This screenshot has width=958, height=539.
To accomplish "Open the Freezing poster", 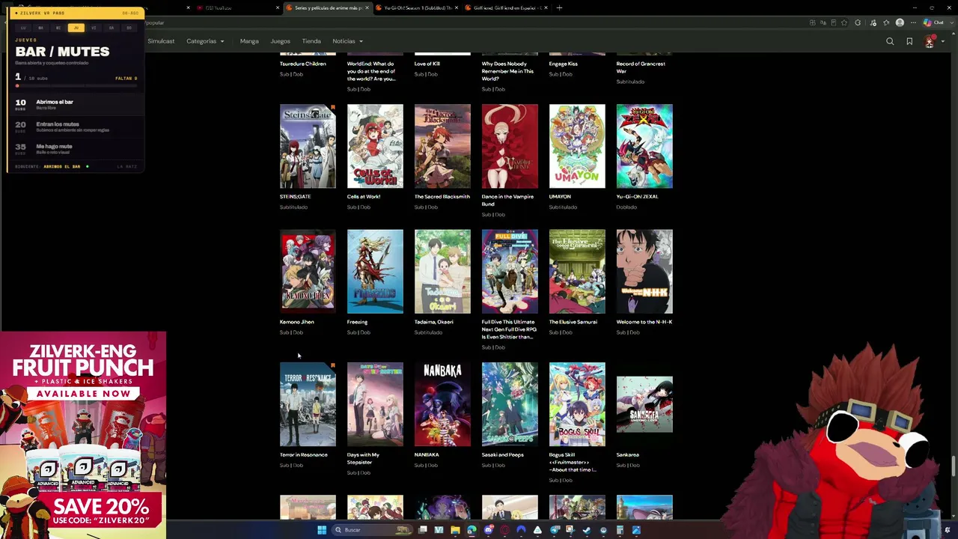I will pyautogui.click(x=375, y=271).
